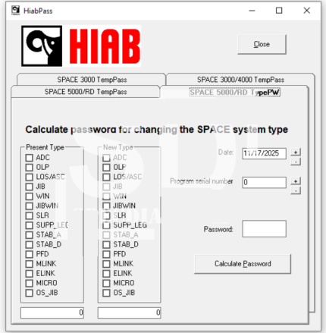Tick JIB in Present Type

tap(30, 187)
